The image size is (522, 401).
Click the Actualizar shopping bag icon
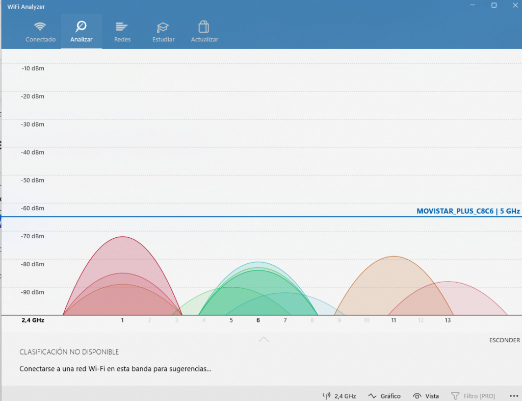204,26
